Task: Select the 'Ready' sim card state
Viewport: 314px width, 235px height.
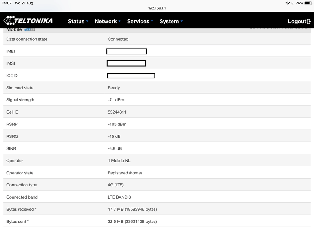Action: point(114,88)
